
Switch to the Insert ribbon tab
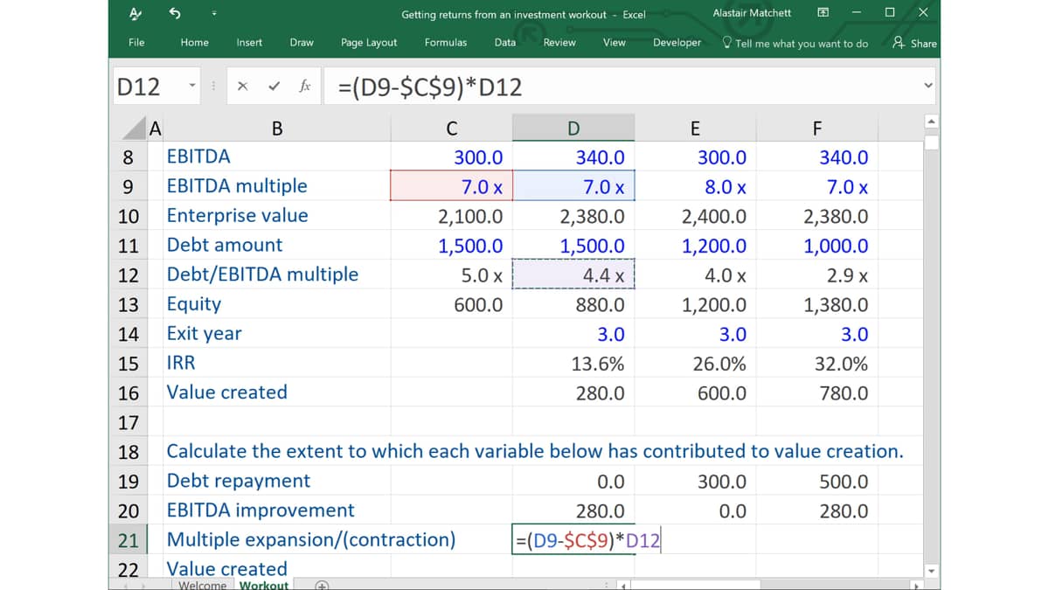point(249,42)
